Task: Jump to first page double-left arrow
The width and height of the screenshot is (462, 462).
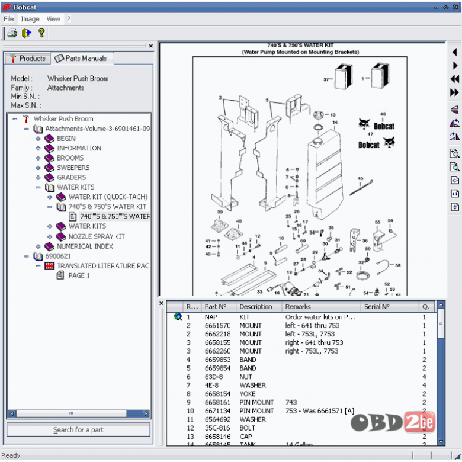Action: [455, 79]
